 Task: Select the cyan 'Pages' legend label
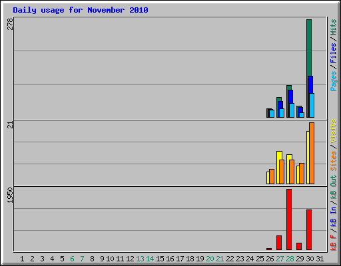coord(333,81)
